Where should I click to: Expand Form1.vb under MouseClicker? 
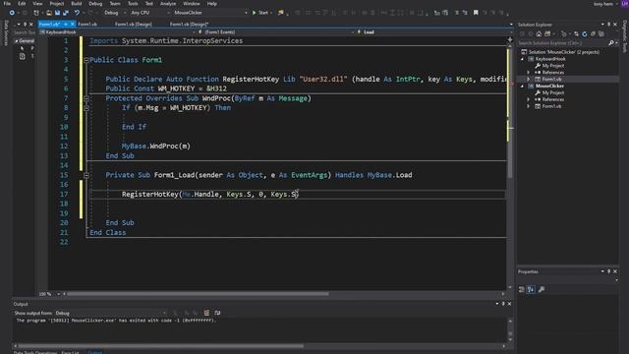click(529, 106)
